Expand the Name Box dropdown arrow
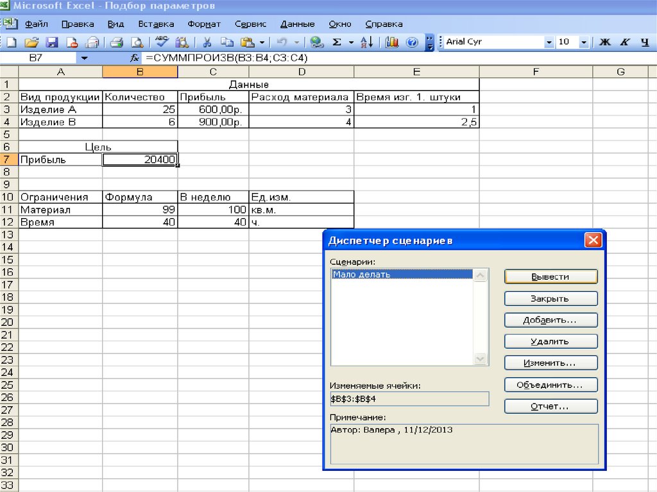Image resolution: width=657 pixels, height=492 pixels. [x=84, y=58]
